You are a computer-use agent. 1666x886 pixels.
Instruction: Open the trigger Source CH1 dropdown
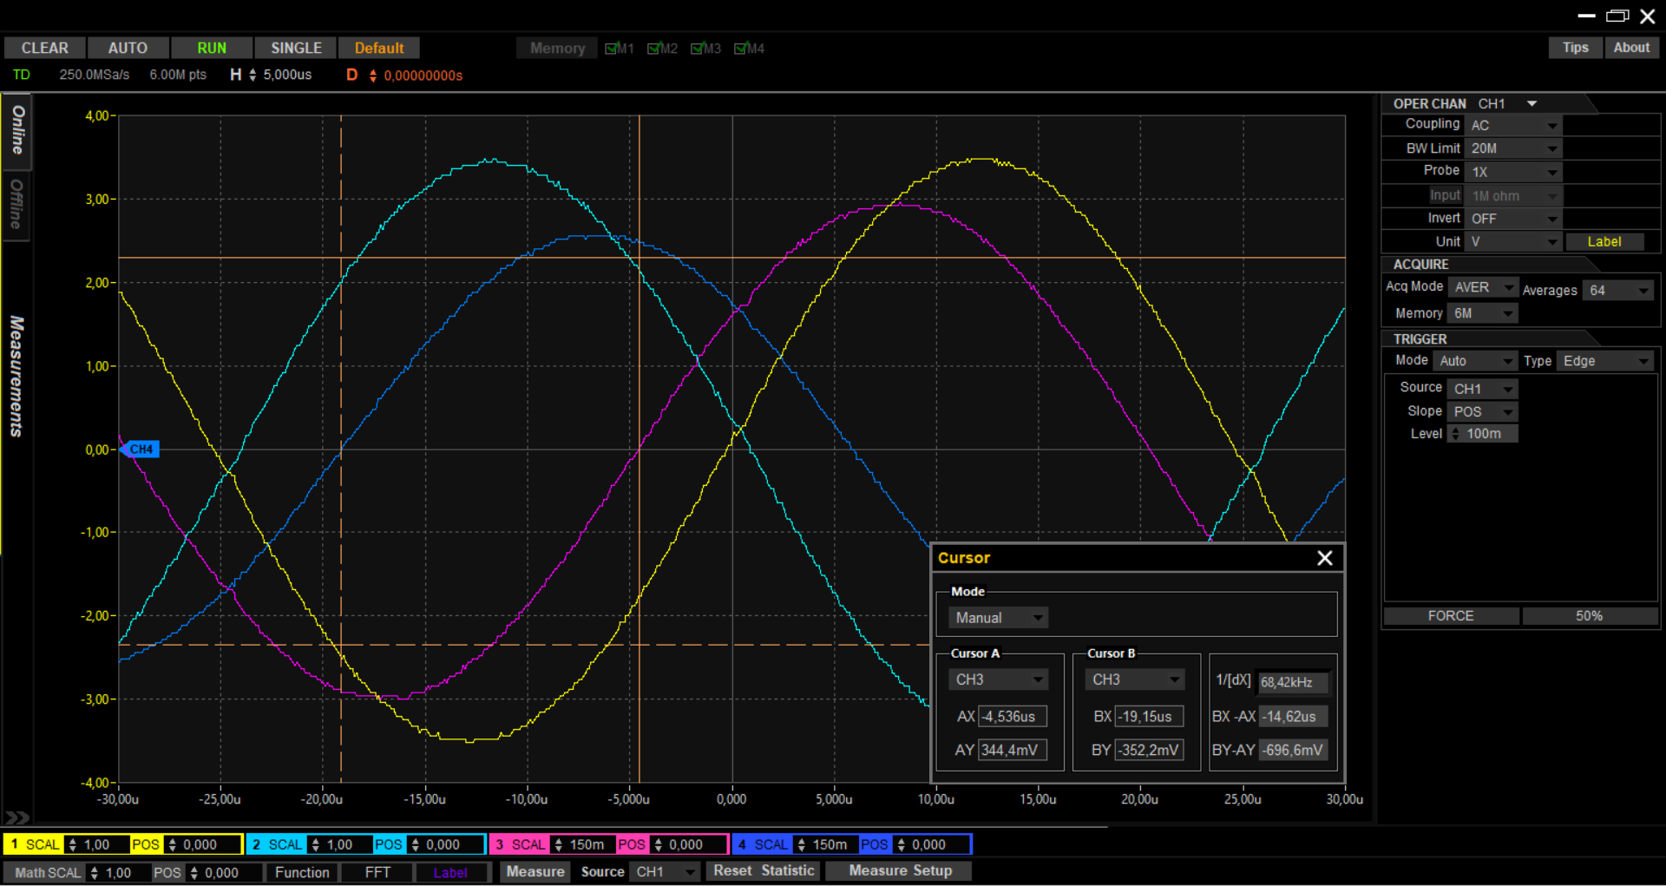tap(1483, 389)
